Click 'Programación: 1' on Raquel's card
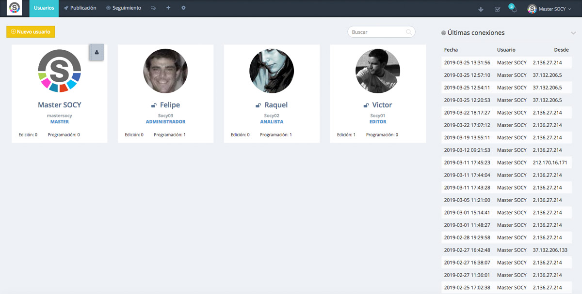 [x=276, y=135]
